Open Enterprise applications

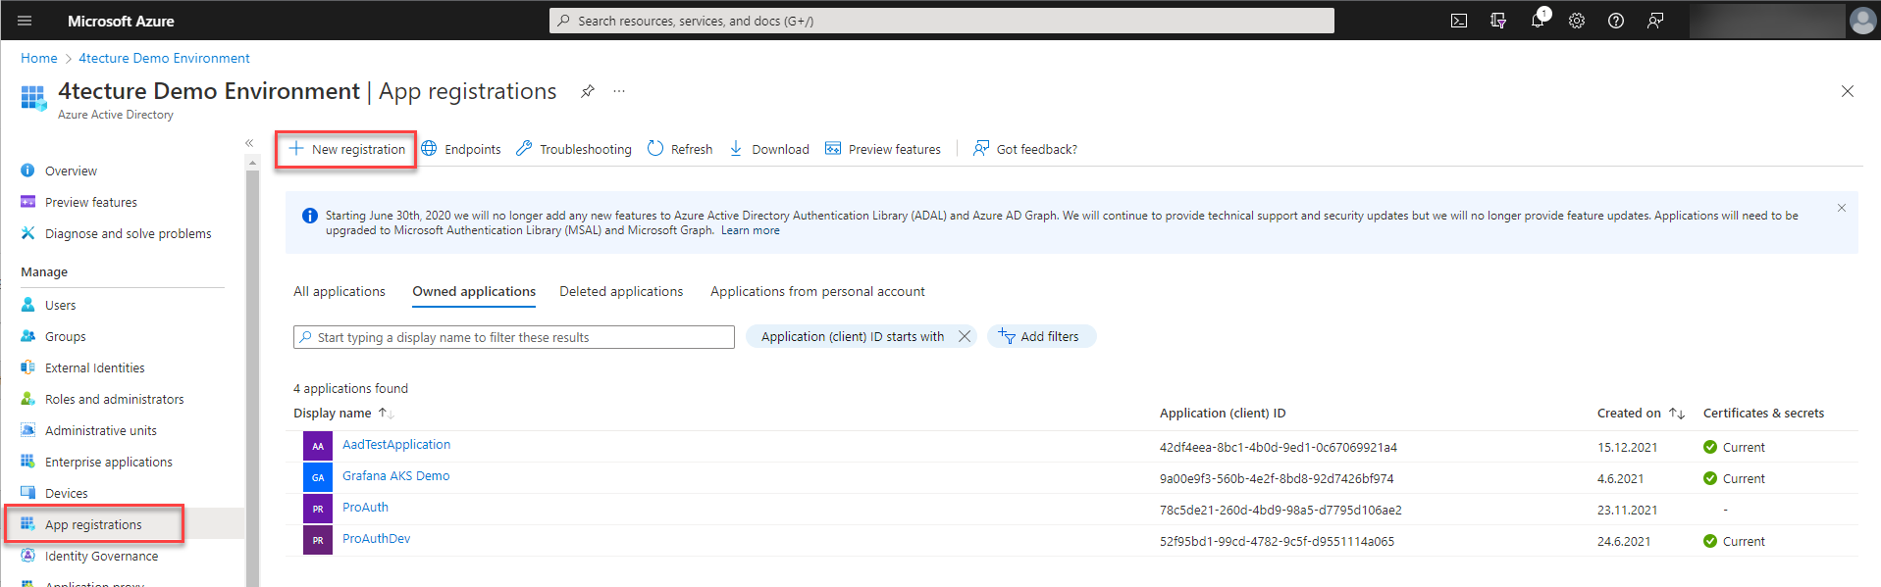click(x=108, y=463)
